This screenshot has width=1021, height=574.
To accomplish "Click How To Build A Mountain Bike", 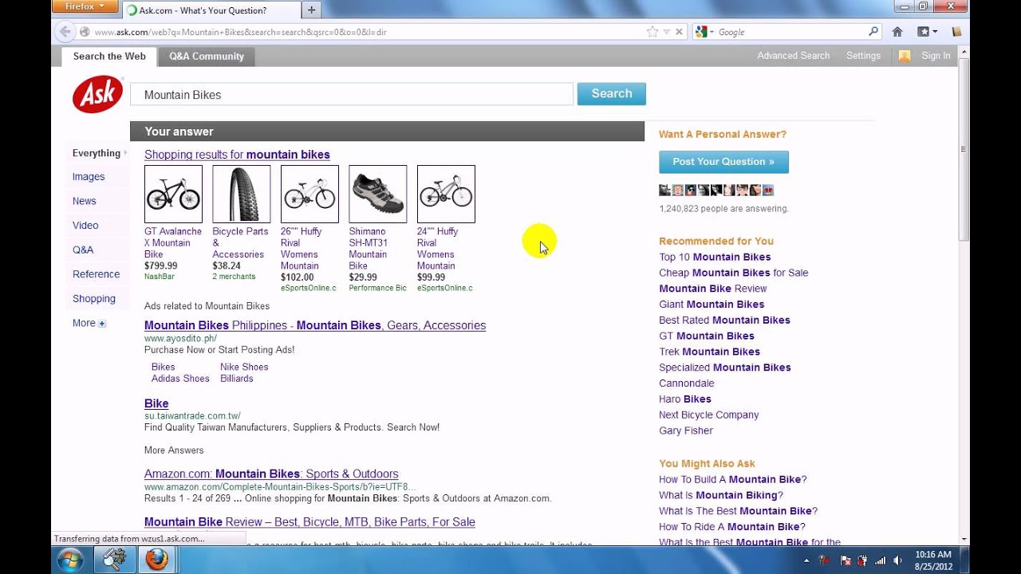I will click(x=733, y=479).
